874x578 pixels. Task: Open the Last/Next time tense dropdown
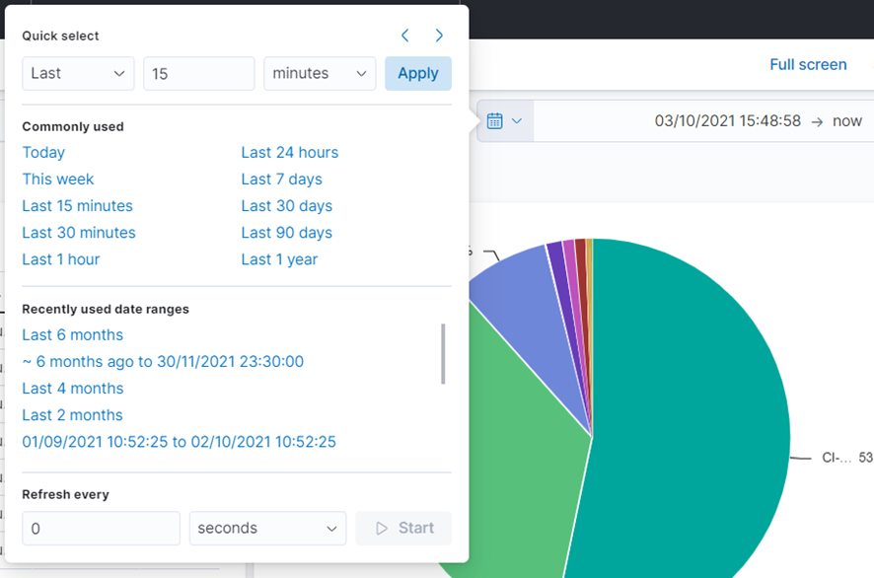(x=78, y=74)
